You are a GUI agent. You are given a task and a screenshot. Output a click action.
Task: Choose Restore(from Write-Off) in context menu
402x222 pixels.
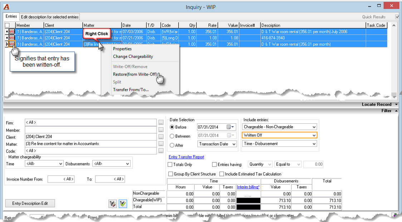click(135, 74)
